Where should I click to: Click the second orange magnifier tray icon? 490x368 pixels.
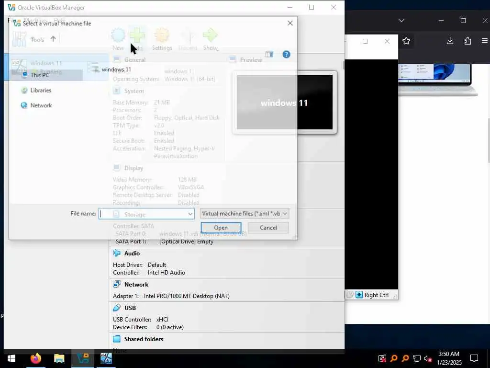point(405,358)
